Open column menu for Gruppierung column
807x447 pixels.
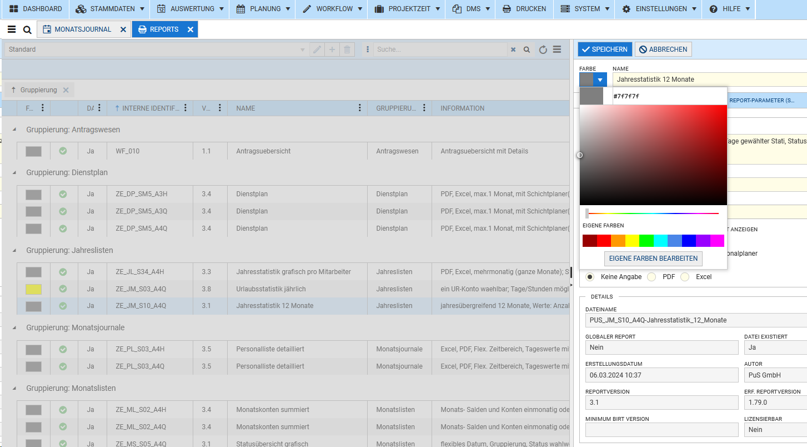coord(424,108)
